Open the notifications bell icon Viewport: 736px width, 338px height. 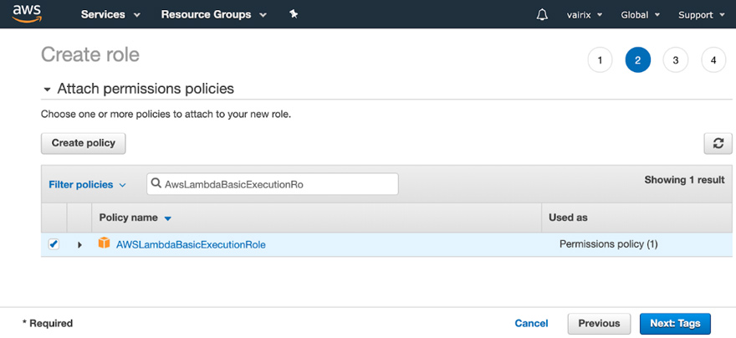[542, 14]
